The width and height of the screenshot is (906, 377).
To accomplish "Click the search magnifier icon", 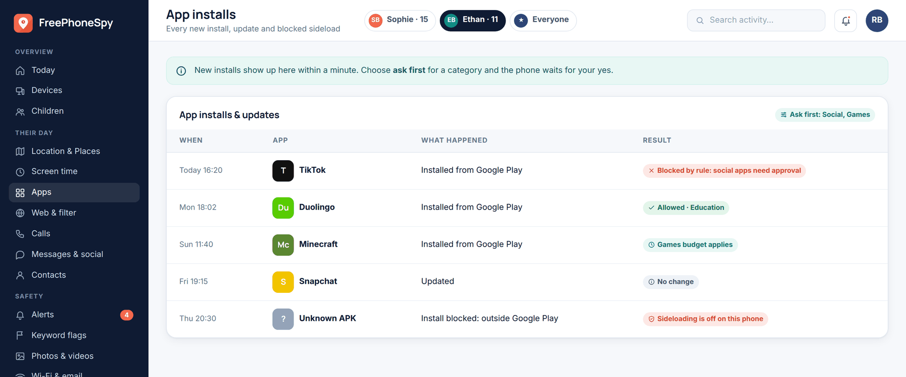I will (x=700, y=20).
